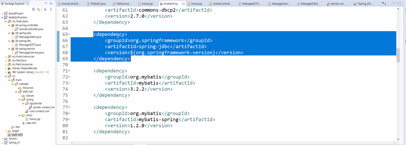
Task: Switch to the FileService tab
Action: [121, 4]
